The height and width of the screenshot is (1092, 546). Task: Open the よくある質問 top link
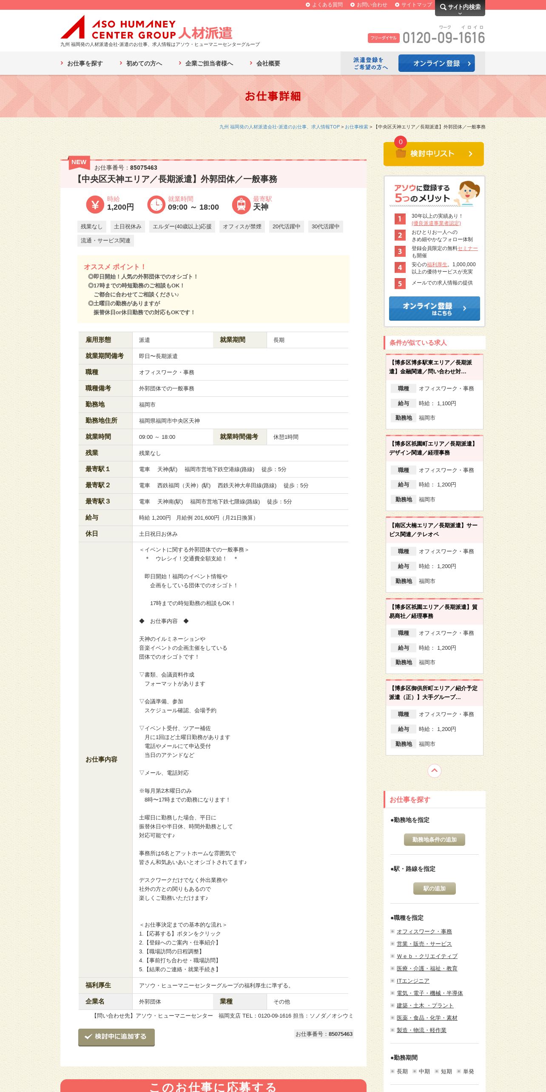tap(324, 5)
